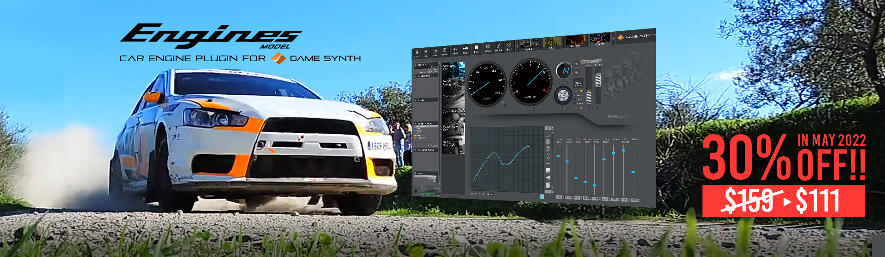Viewport: 885px width, 257px height.
Task: Select the Italian Super Car preset thumbnail
Action: [x=454, y=131]
